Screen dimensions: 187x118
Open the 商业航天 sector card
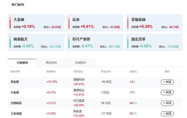(x=36, y=42)
